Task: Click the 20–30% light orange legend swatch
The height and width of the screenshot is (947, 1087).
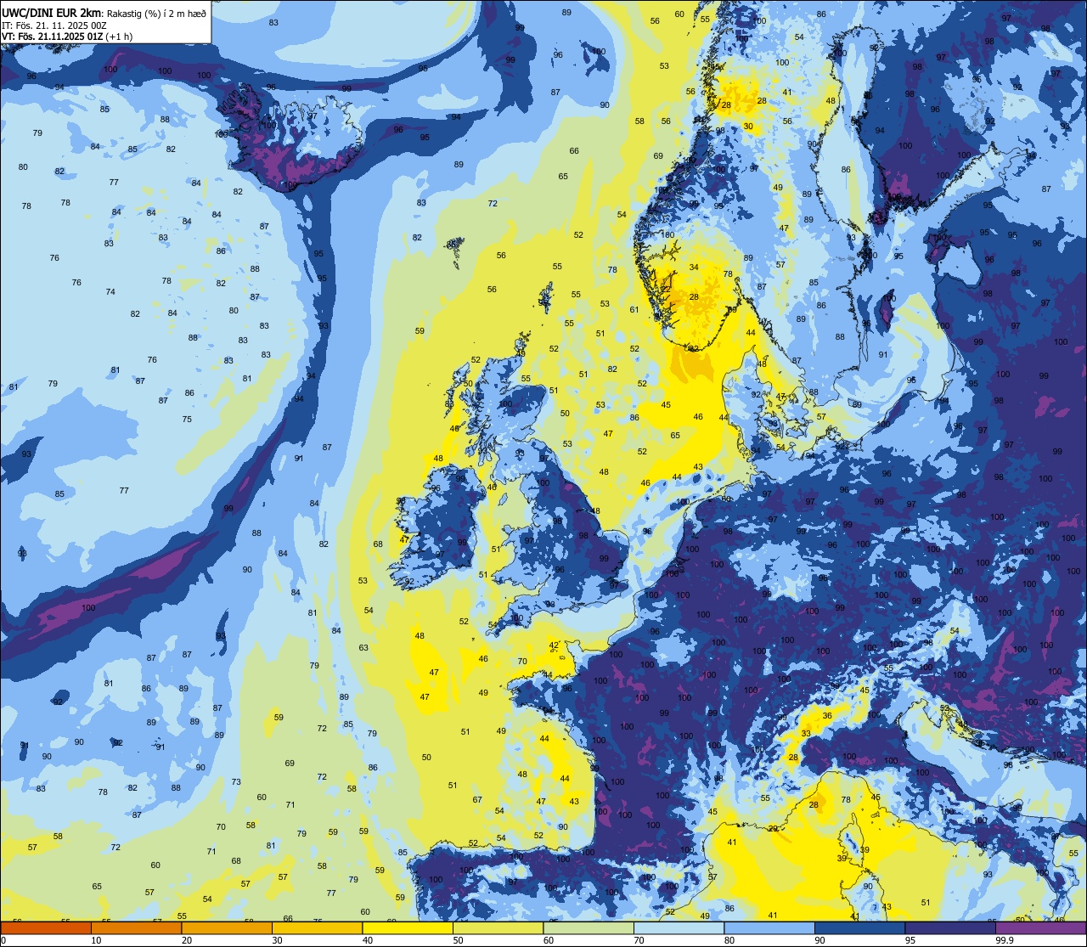Action: pos(227,927)
